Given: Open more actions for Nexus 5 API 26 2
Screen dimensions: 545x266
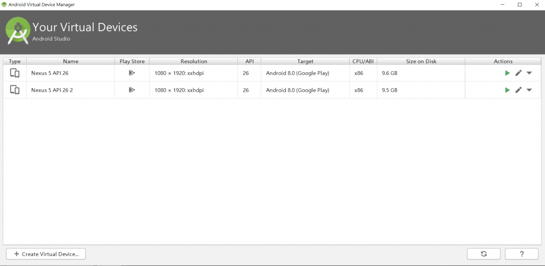Looking at the screenshot, I should coord(530,90).
